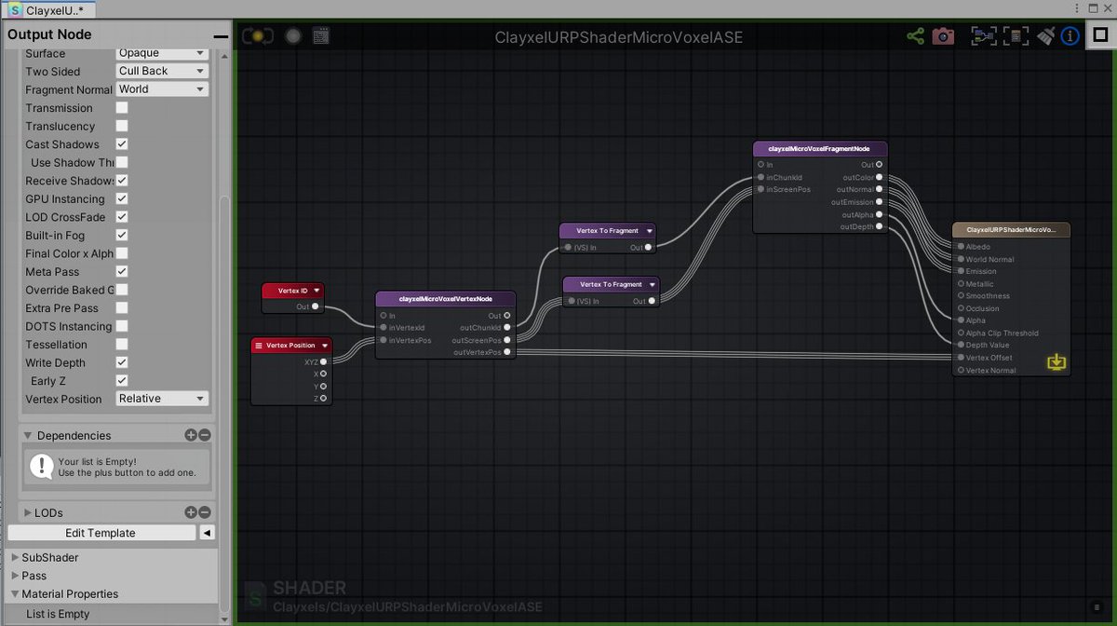
Task: Click the share shader icon
Action: click(915, 35)
